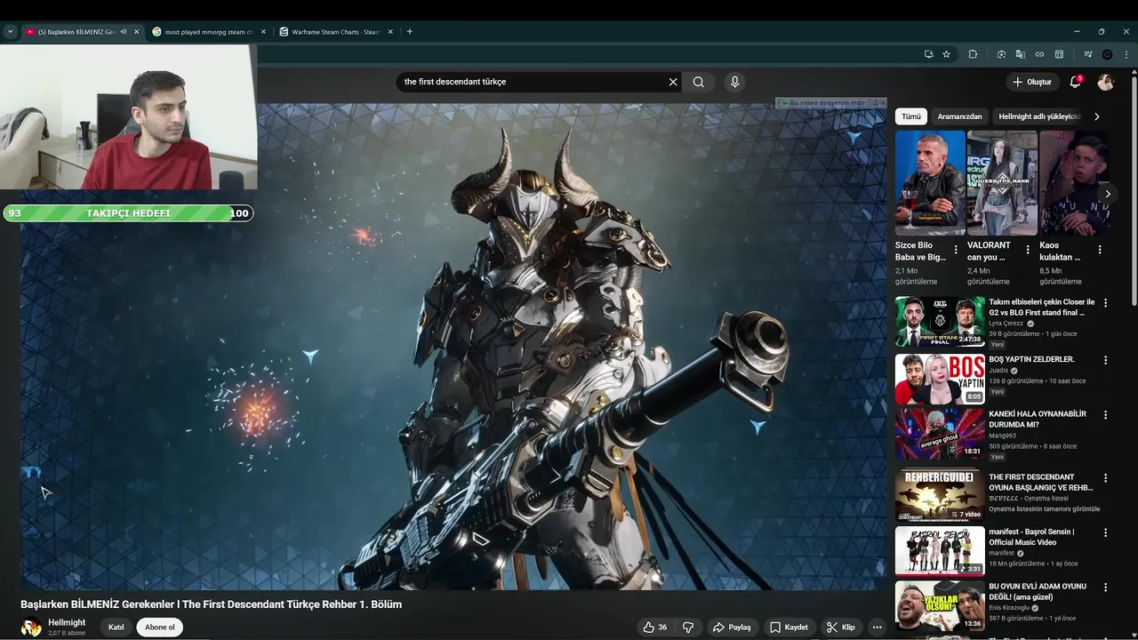Open Hellmight channel name link
Viewport: 1138px width, 640px height.
[x=67, y=622]
